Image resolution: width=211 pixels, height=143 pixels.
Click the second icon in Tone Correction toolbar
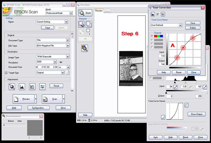[158, 14]
